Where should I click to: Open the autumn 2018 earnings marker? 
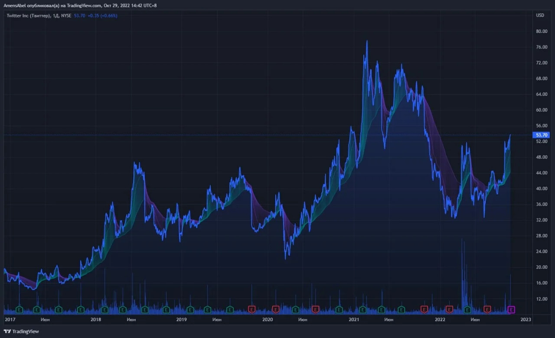(x=166, y=309)
